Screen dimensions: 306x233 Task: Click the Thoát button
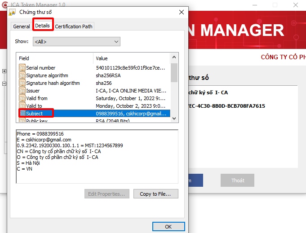coord(238,180)
